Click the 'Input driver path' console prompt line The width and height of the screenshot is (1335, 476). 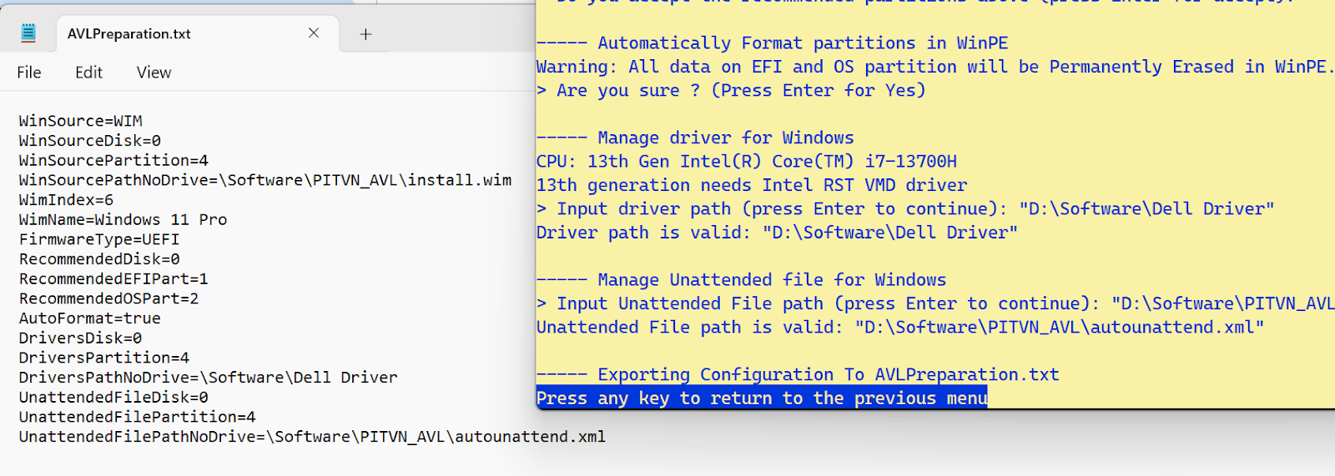905,209
